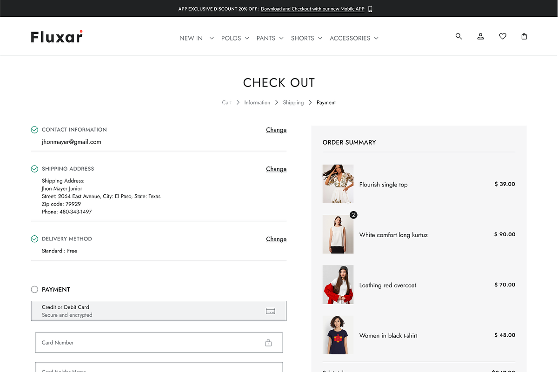The image size is (558, 372).
Task: Open the shopping bag icon
Action: click(x=524, y=36)
